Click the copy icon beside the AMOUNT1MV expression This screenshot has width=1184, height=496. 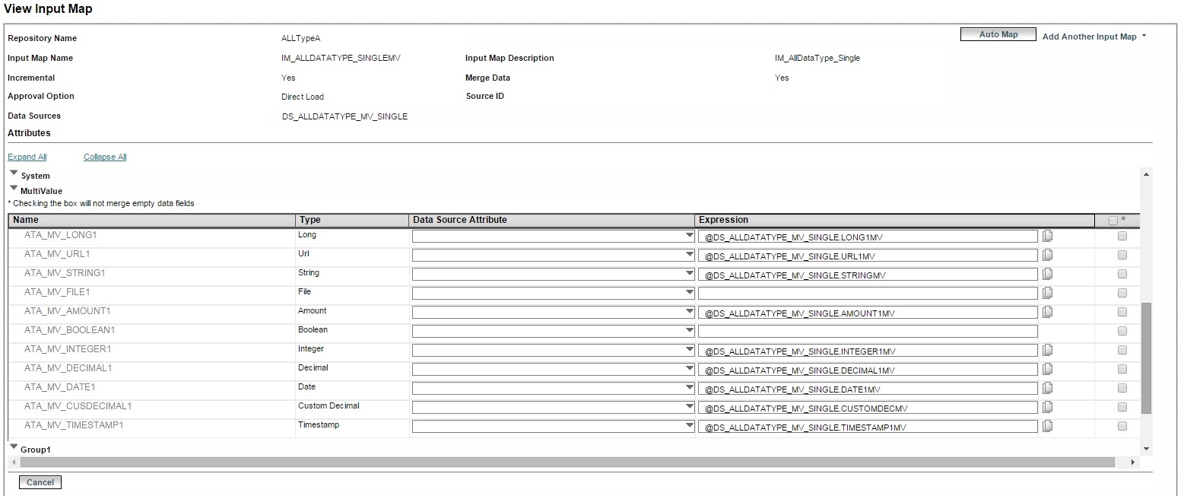tap(1047, 312)
